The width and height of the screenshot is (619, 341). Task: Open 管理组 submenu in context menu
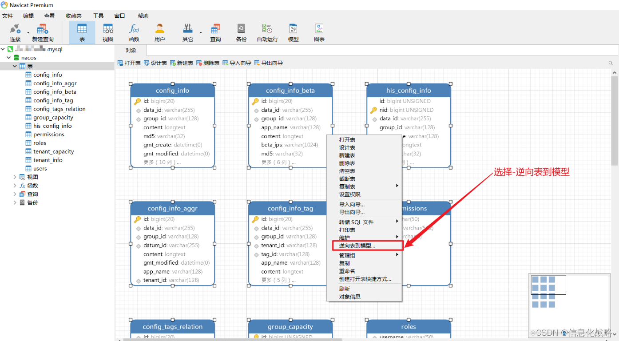pos(364,255)
